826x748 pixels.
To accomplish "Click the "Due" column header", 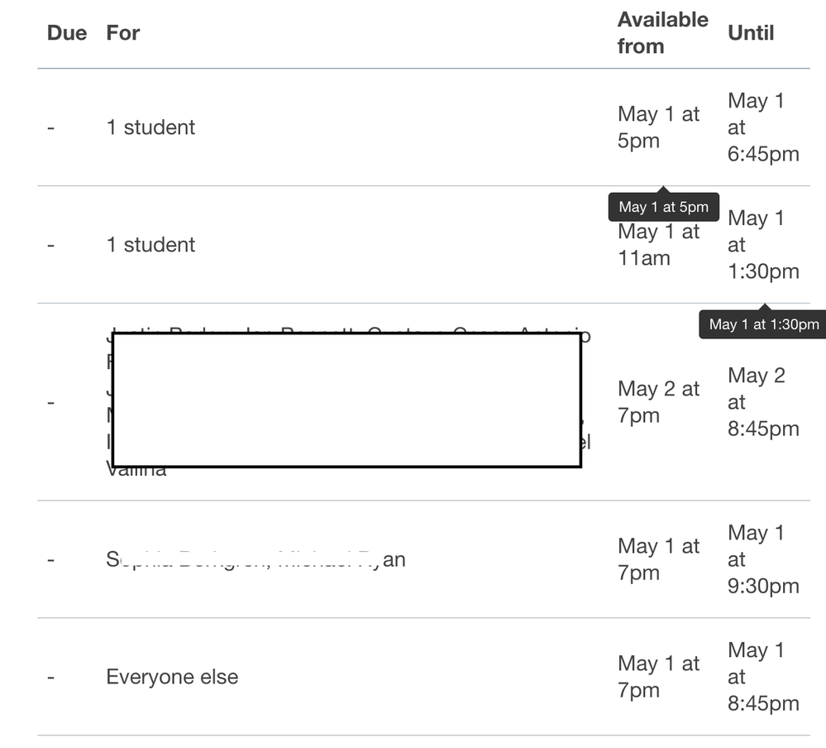I will point(67,33).
